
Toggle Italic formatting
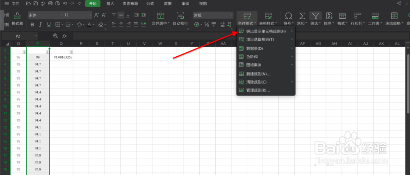[x=41, y=24]
